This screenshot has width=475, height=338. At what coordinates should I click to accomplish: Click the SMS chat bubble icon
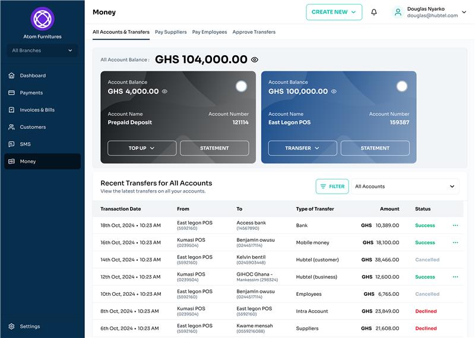click(x=12, y=144)
